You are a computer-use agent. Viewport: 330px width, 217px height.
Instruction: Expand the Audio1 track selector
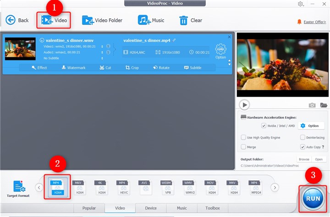click(102, 52)
